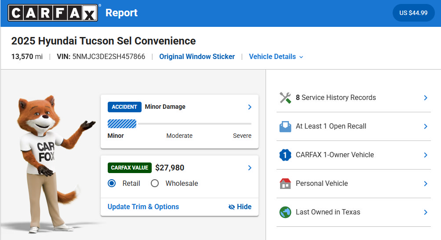Click the CARFAX 1-Owner Vehicle text
The height and width of the screenshot is (240, 441).
(x=335, y=155)
